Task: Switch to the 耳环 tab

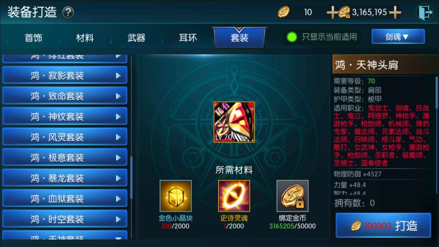Action: pos(188,38)
